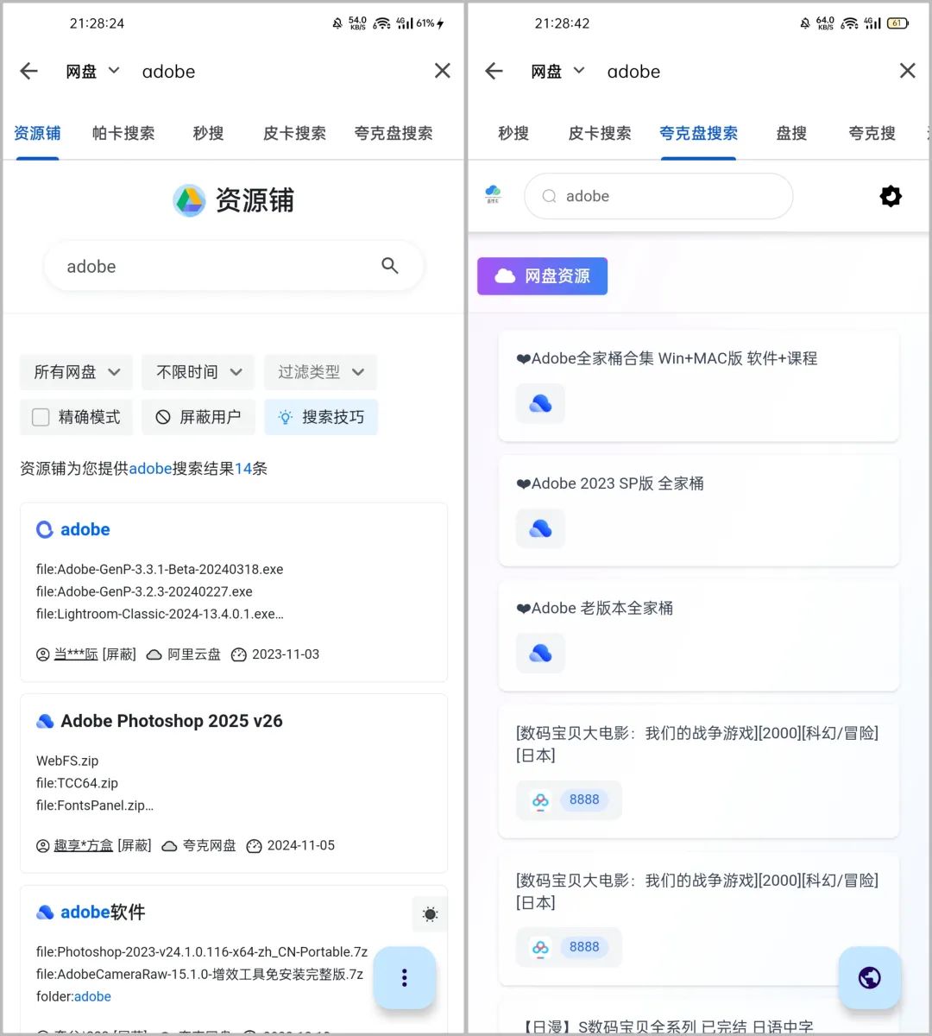Image resolution: width=932 pixels, height=1036 pixels.
Task: Open Adobe Photoshop 2025 v26 result
Action: 171,721
